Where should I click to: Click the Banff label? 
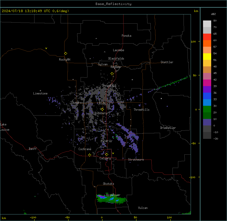33,149
